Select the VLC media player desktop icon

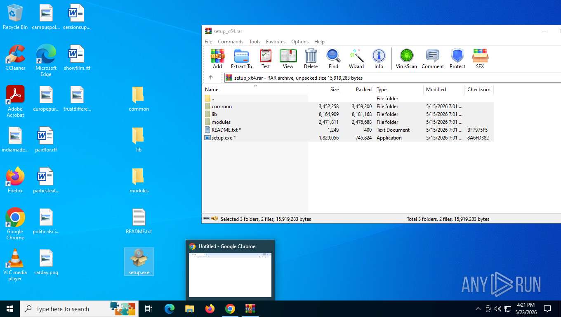[15, 265]
